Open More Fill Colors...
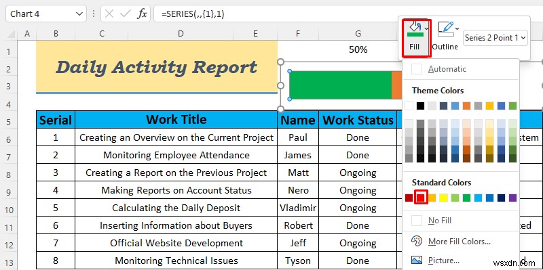Screen dimensions: 543x270 (461, 242)
